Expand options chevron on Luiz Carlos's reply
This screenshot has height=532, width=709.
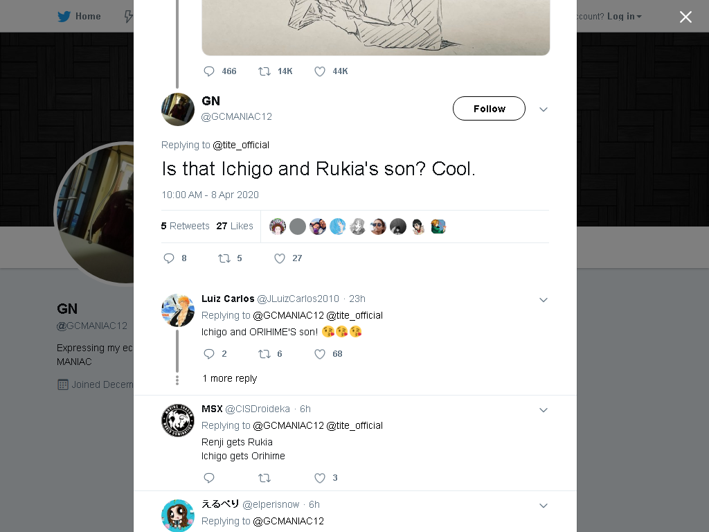544,299
